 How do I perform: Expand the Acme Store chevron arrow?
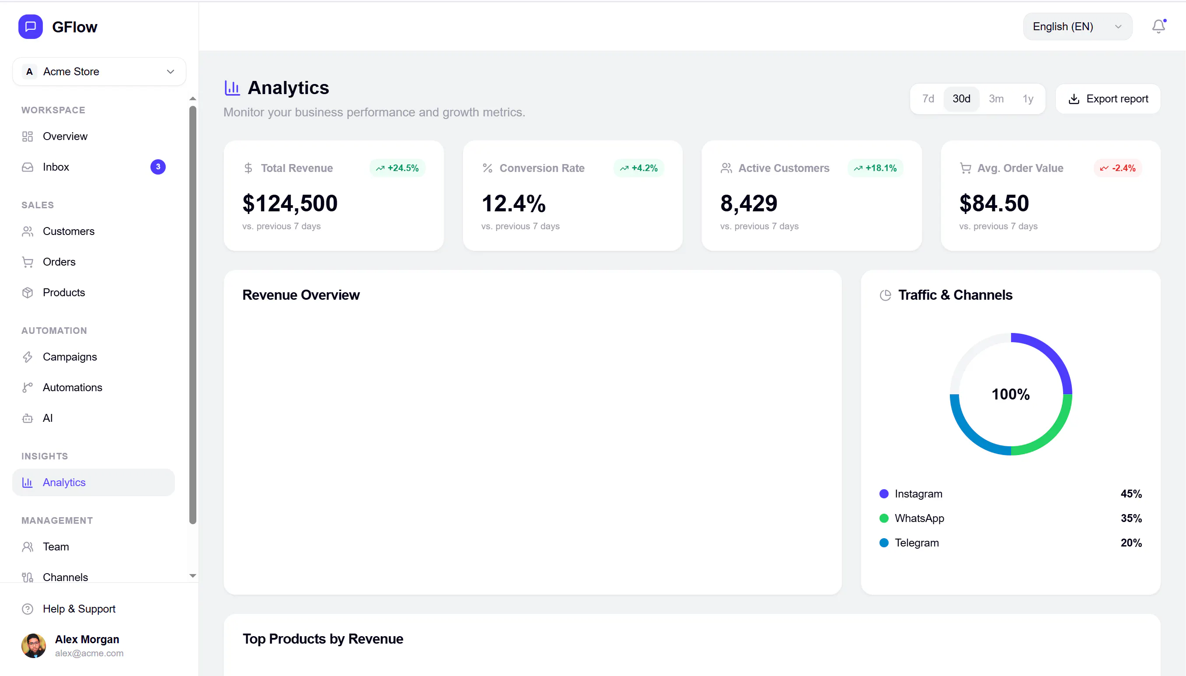tap(170, 71)
